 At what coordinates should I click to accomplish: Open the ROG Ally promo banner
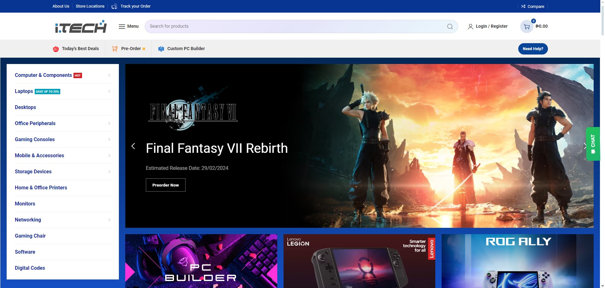518,261
